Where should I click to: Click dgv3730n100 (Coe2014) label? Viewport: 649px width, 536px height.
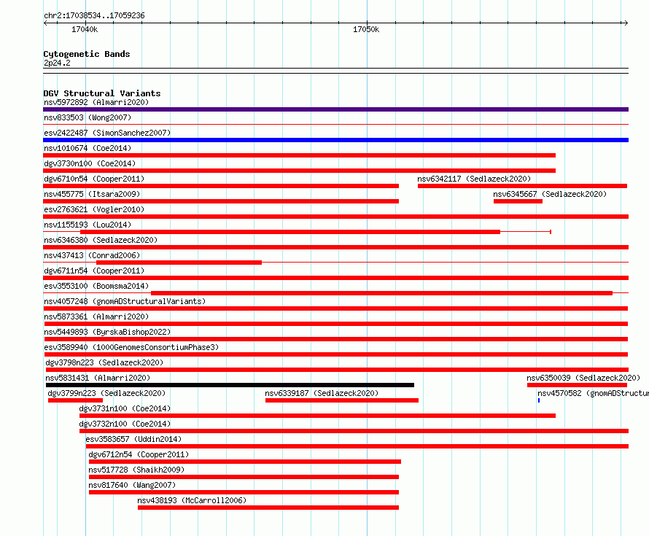(90, 163)
